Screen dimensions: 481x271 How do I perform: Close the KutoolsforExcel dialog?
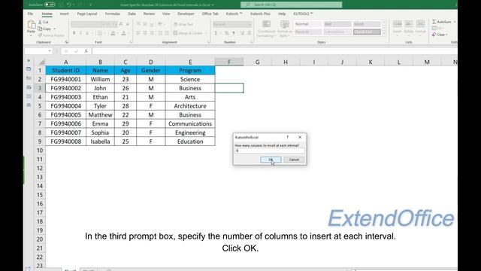[x=300, y=137]
